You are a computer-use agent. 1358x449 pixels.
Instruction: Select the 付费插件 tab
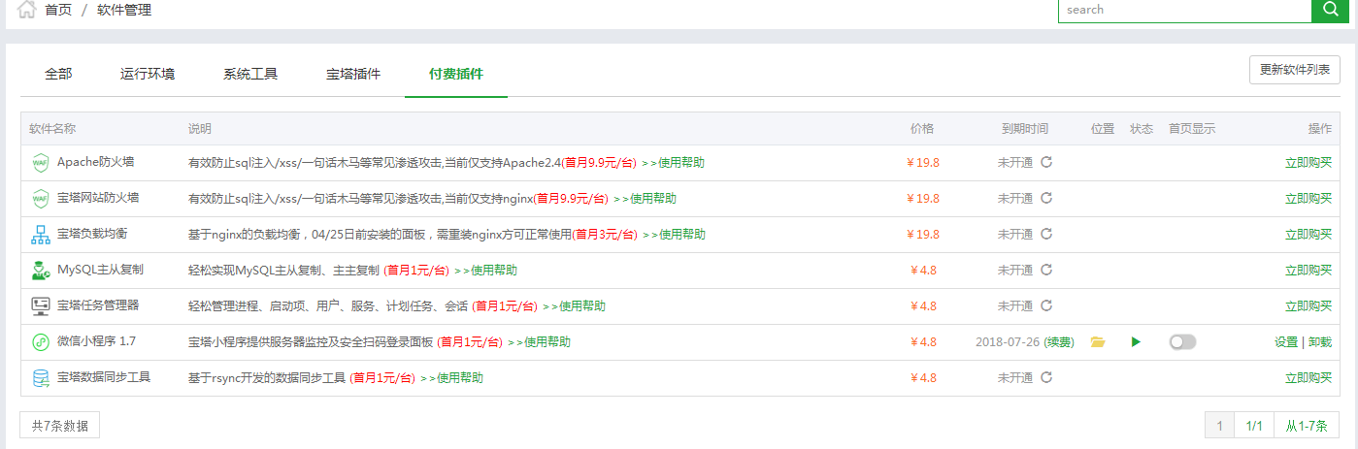456,74
